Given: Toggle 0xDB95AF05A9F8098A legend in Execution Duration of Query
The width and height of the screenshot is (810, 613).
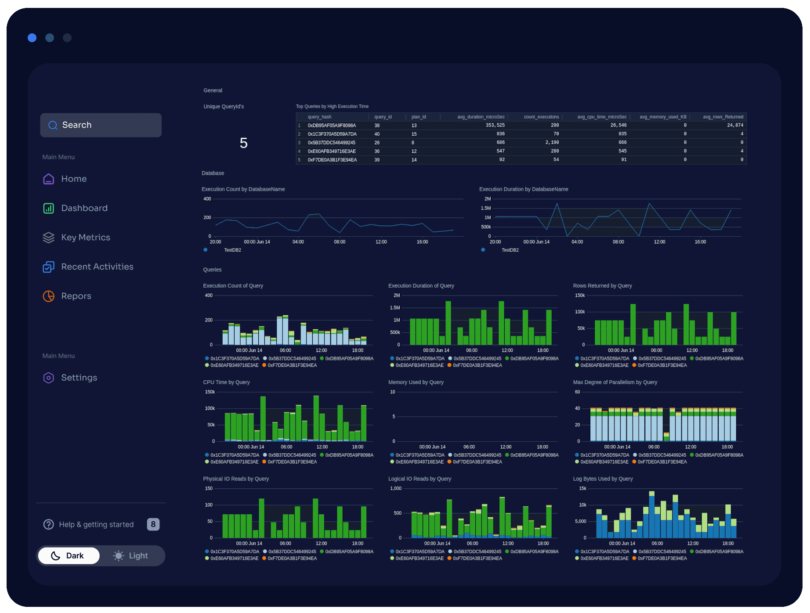Looking at the screenshot, I should click(x=532, y=359).
